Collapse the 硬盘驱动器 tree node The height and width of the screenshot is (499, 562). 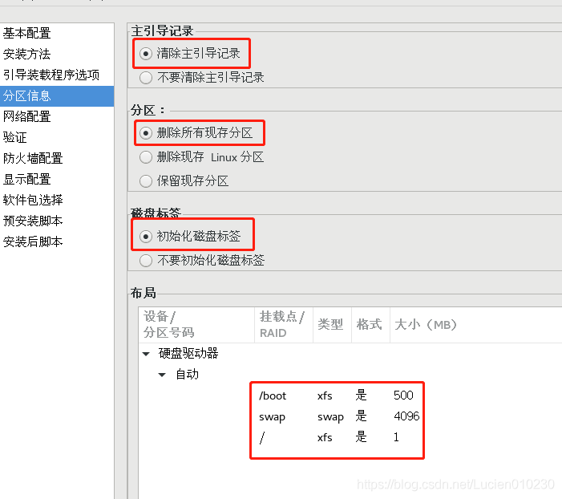146,354
